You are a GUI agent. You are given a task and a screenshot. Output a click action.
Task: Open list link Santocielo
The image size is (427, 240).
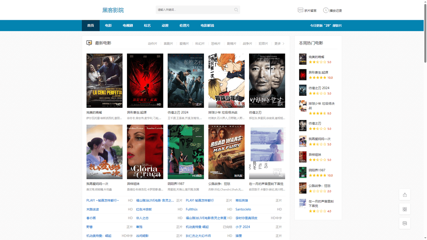click(243, 209)
